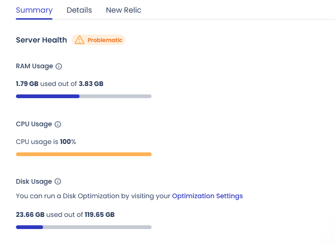Click the CPU usage is 100% text
The width and height of the screenshot is (335, 244).
coord(46,142)
